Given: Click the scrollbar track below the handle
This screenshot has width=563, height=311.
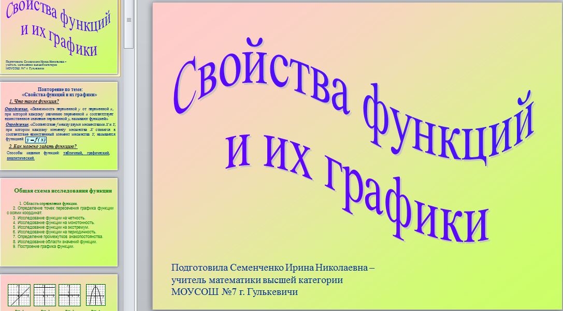Looking at the screenshot, I should (x=129, y=180).
